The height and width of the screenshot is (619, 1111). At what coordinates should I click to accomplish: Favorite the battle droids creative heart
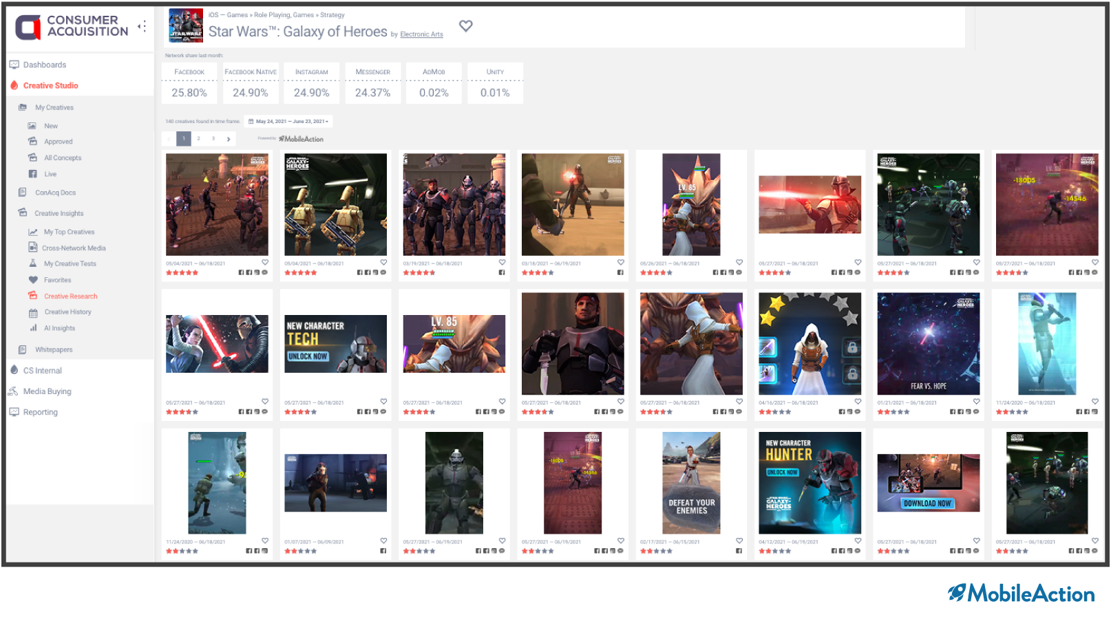pos(383,262)
